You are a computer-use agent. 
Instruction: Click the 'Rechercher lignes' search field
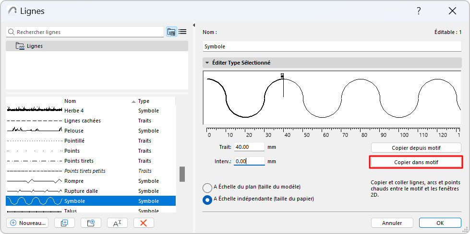click(x=86, y=32)
